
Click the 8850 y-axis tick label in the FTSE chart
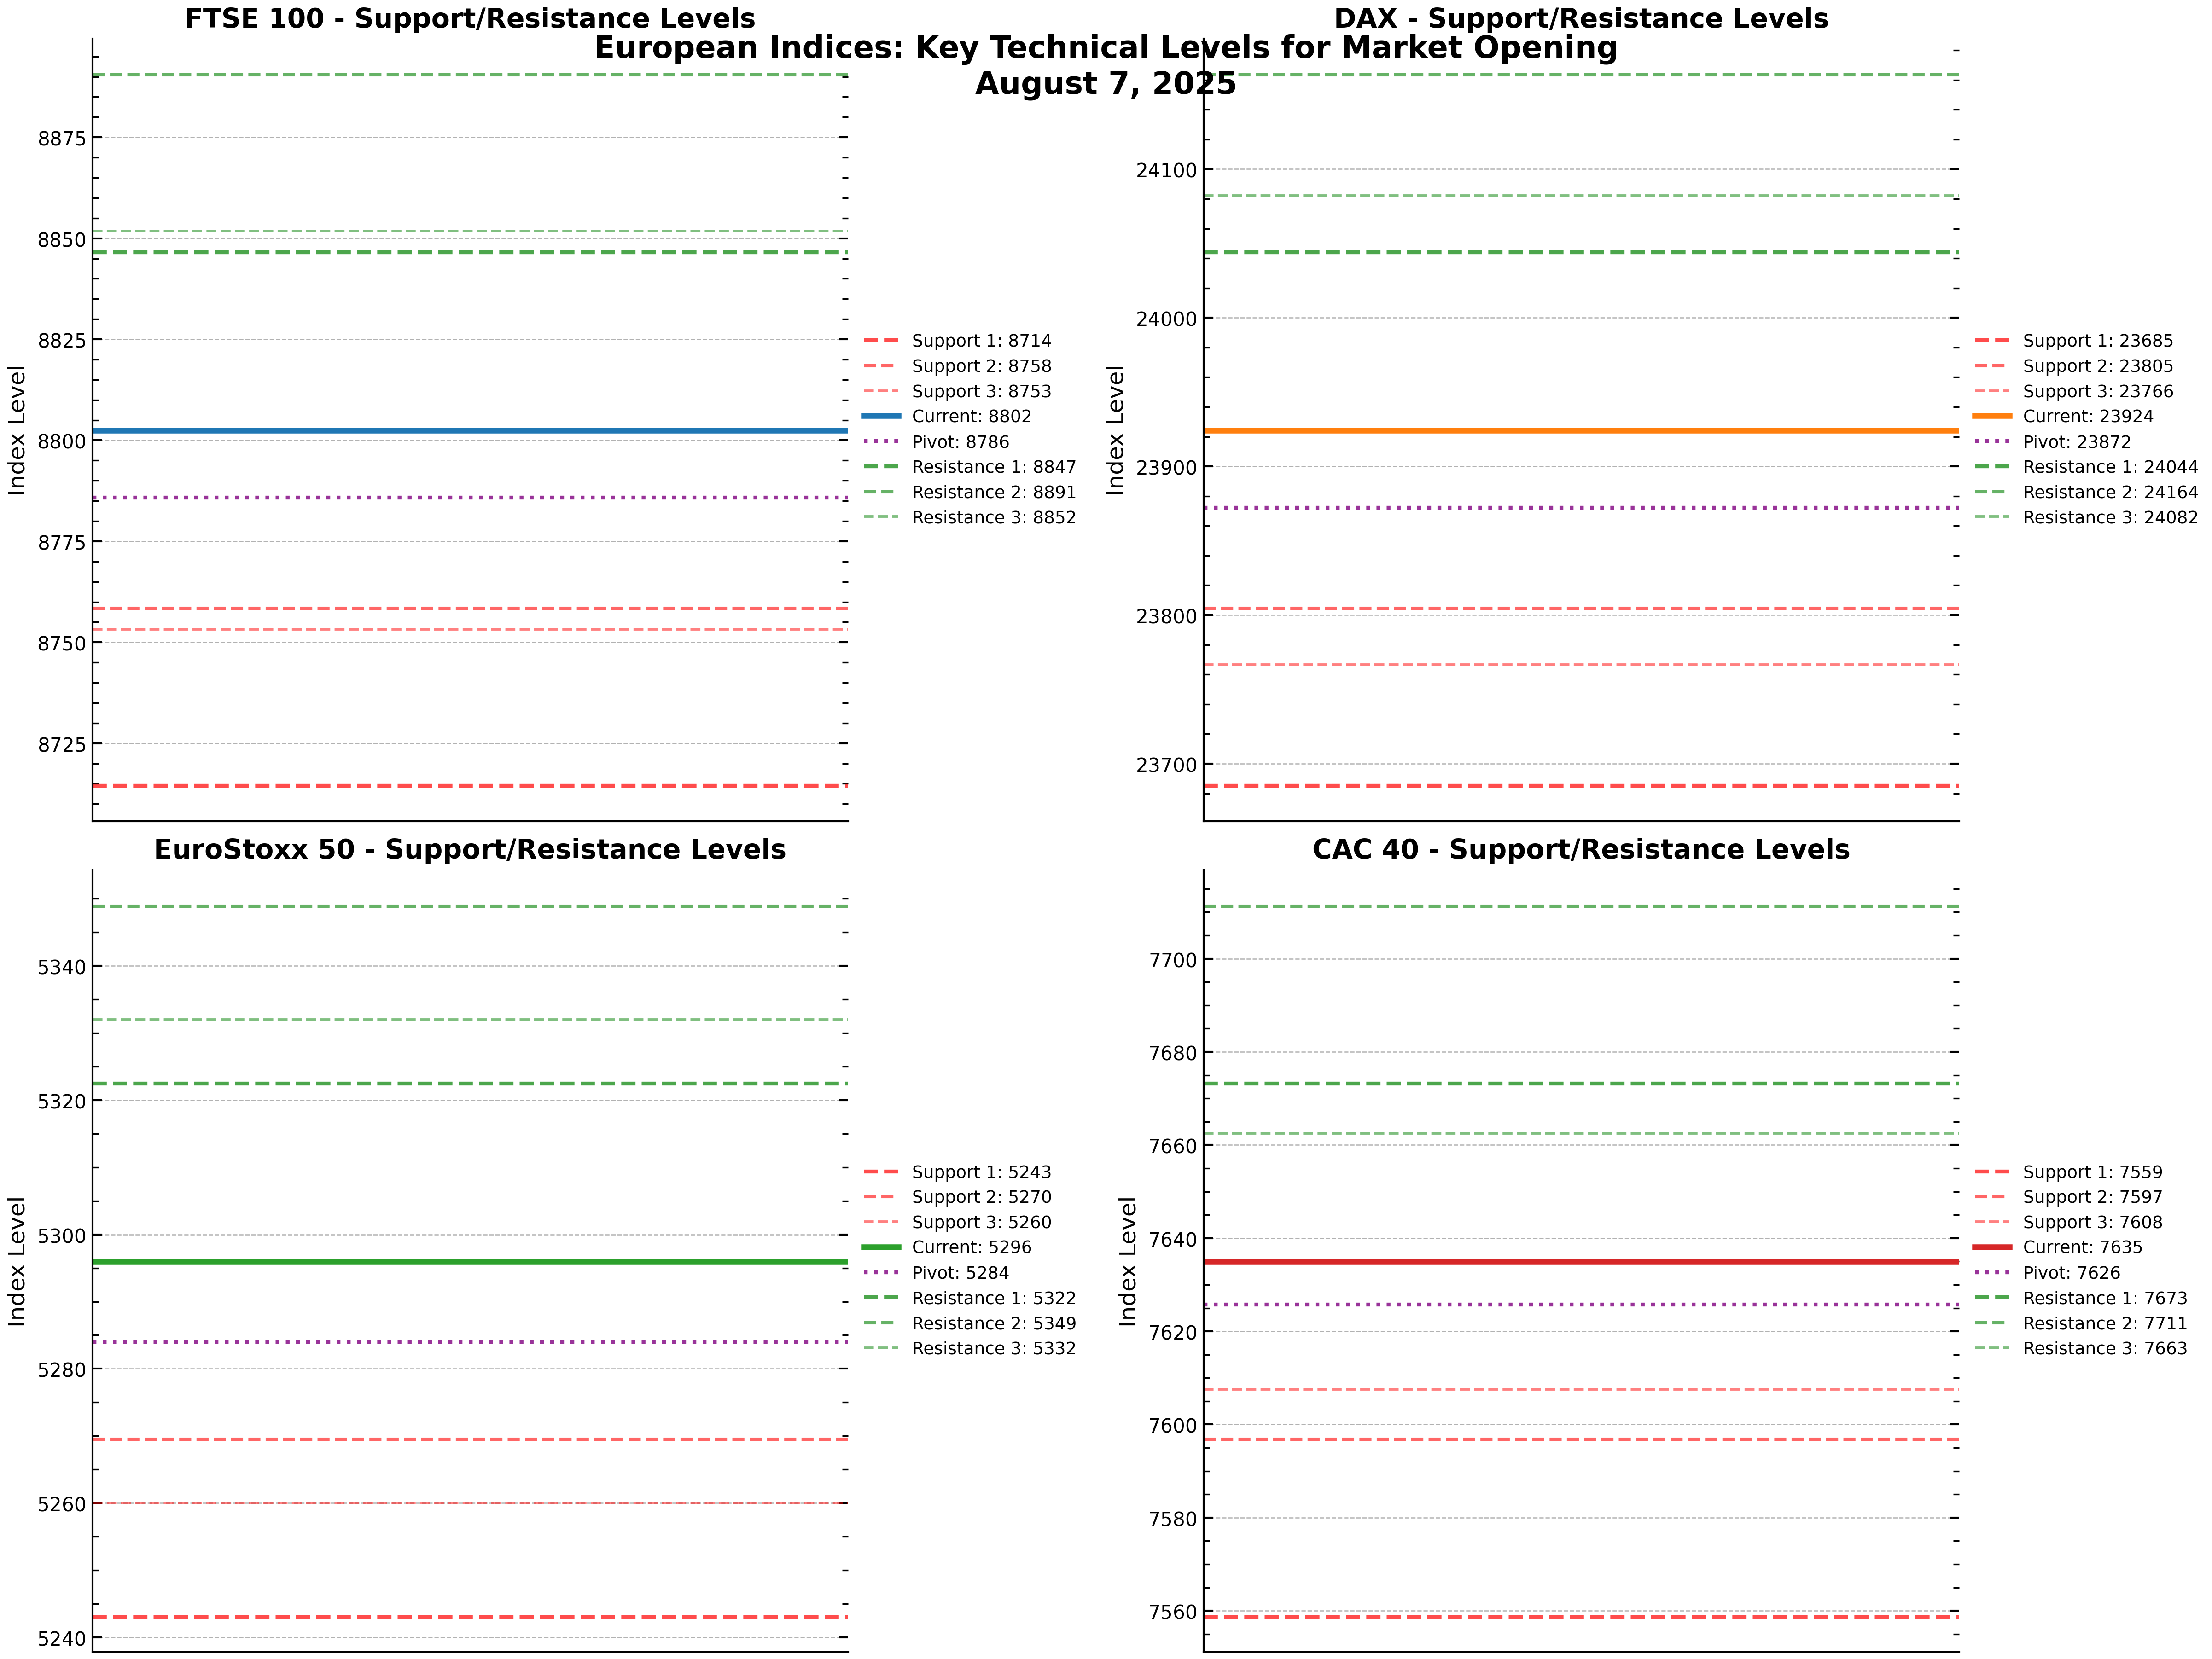point(62,240)
